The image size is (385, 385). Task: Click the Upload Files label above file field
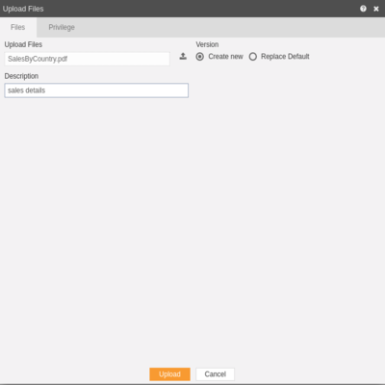click(23, 44)
